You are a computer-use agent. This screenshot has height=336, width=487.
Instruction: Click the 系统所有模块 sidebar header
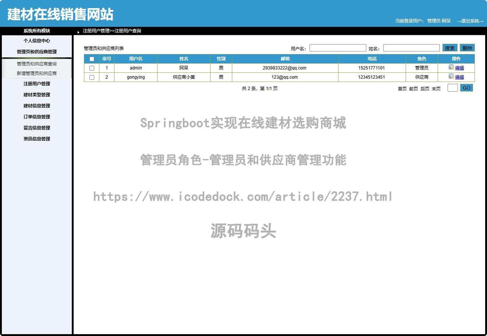pyautogui.click(x=37, y=31)
